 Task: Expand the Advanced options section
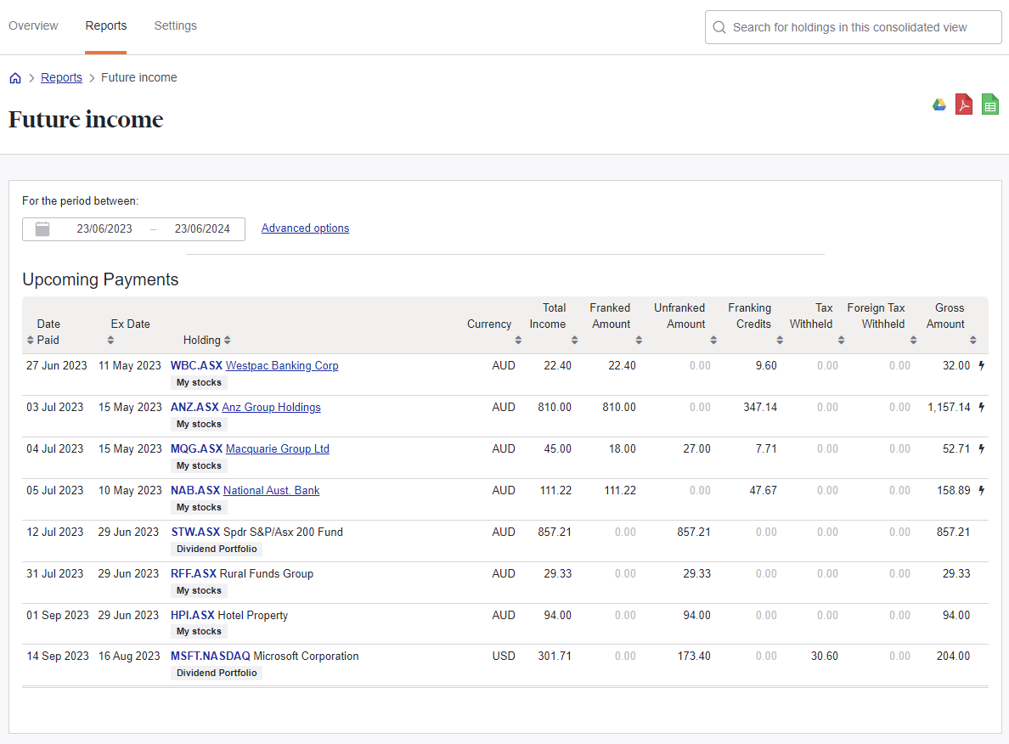(305, 228)
